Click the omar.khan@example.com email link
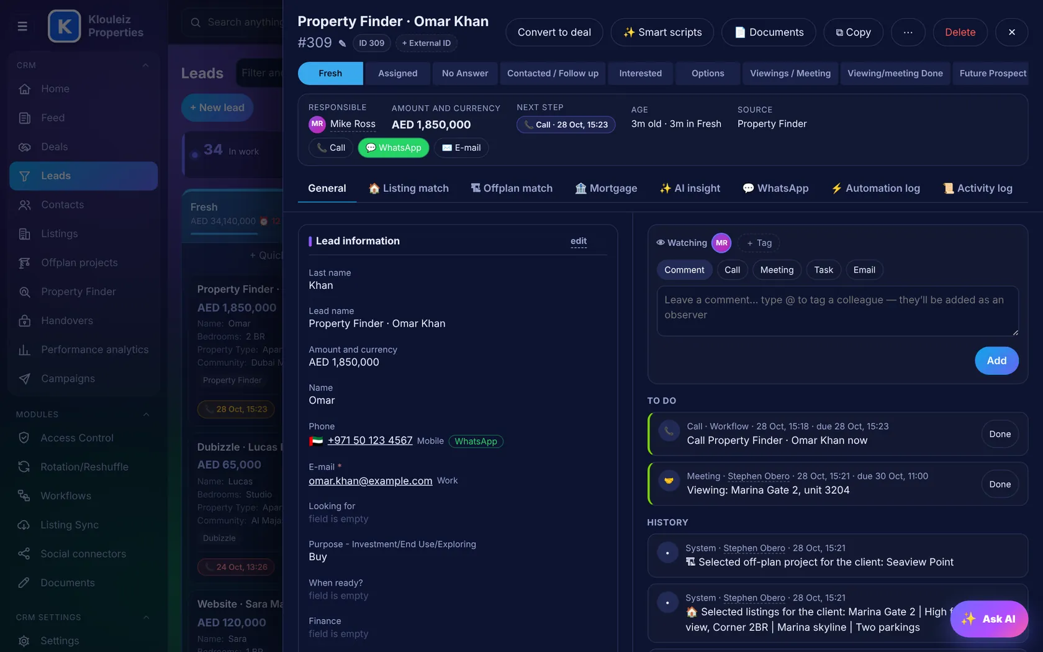This screenshot has width=1043, height=652. [x=371, y=481]
